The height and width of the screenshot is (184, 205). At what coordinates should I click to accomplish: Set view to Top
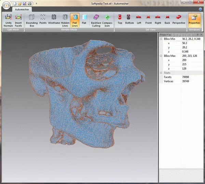tap(120, 20)
